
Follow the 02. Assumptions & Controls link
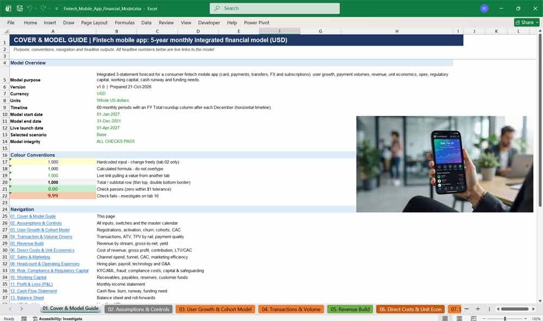click(36, 223)
